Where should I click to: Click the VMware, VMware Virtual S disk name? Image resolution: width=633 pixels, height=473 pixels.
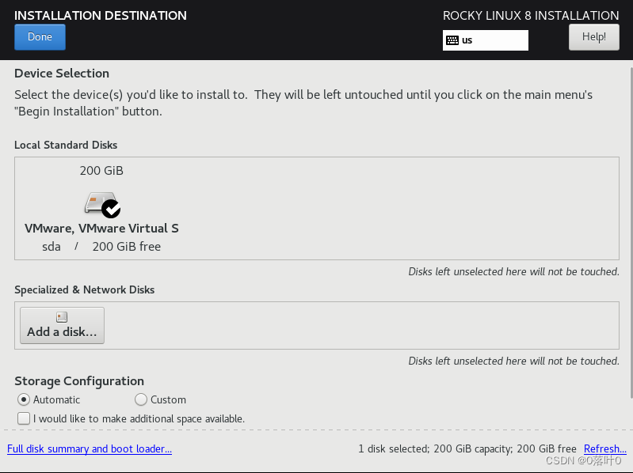101,229
